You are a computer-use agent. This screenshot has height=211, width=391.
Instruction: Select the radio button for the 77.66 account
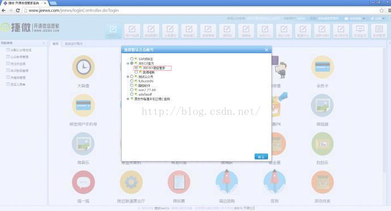coord(131,90)
